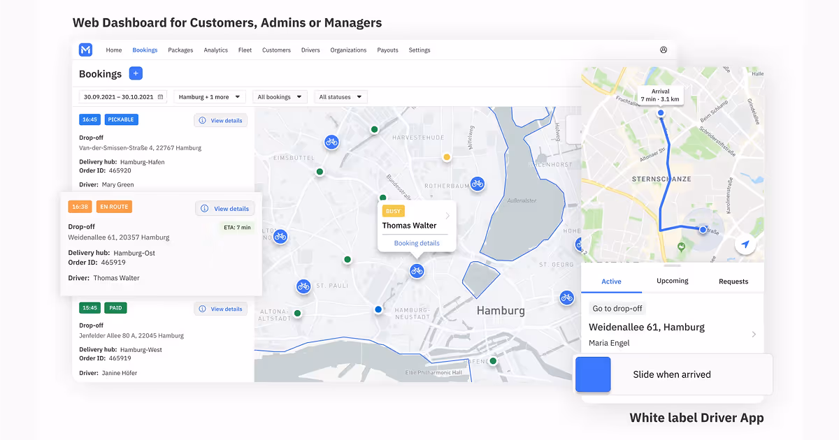
Task: Open the Requests tab
Action: (x=733, y=281)
